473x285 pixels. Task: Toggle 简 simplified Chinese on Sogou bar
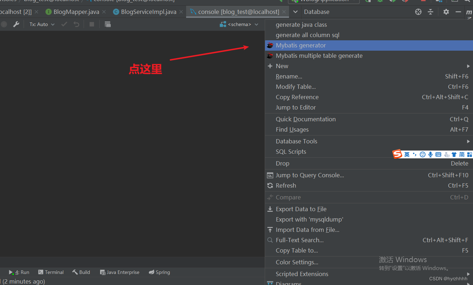[x=462, y=154]
